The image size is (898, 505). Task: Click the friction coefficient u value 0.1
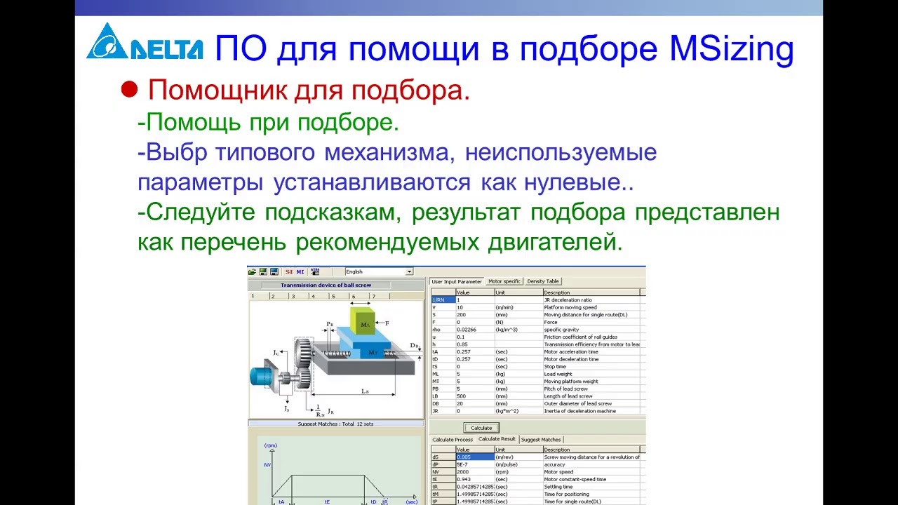pos(475,337)
